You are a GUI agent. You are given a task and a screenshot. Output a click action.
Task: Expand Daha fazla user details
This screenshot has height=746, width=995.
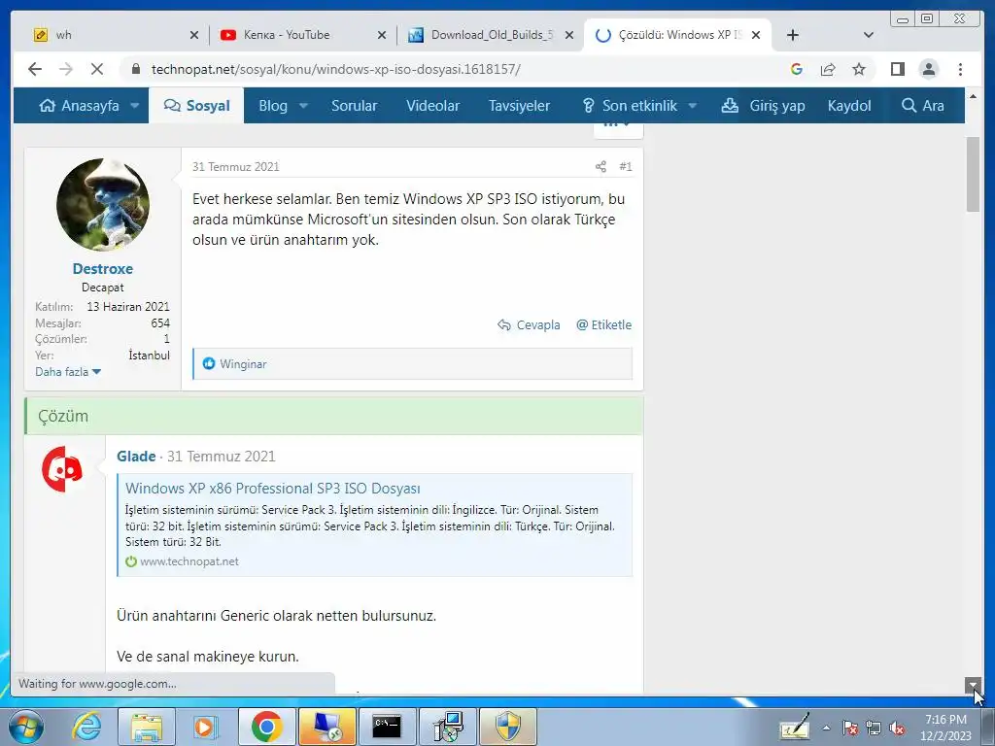click(68, 372)
